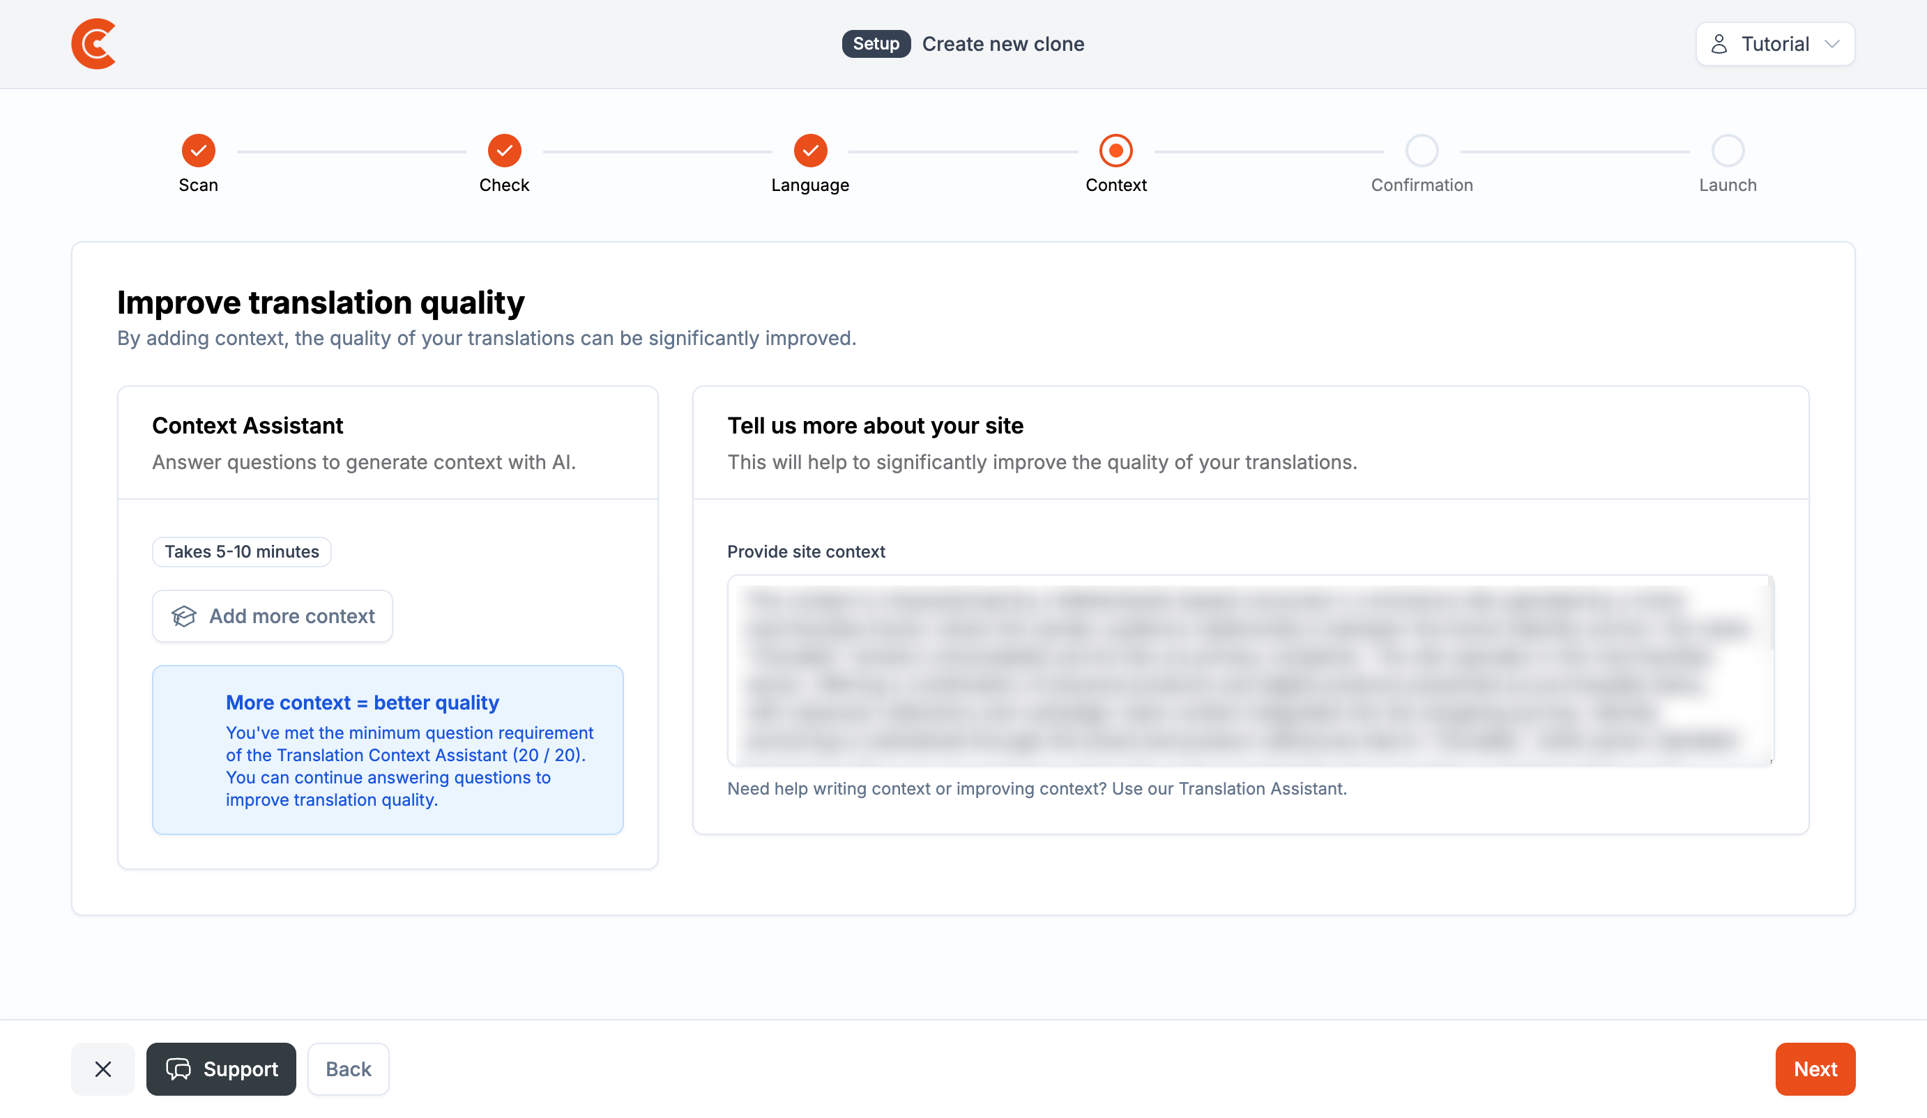Click the Support chat bubble icon
Viewport: 1927px width, 1118px height.
[x=179, y=1069]
